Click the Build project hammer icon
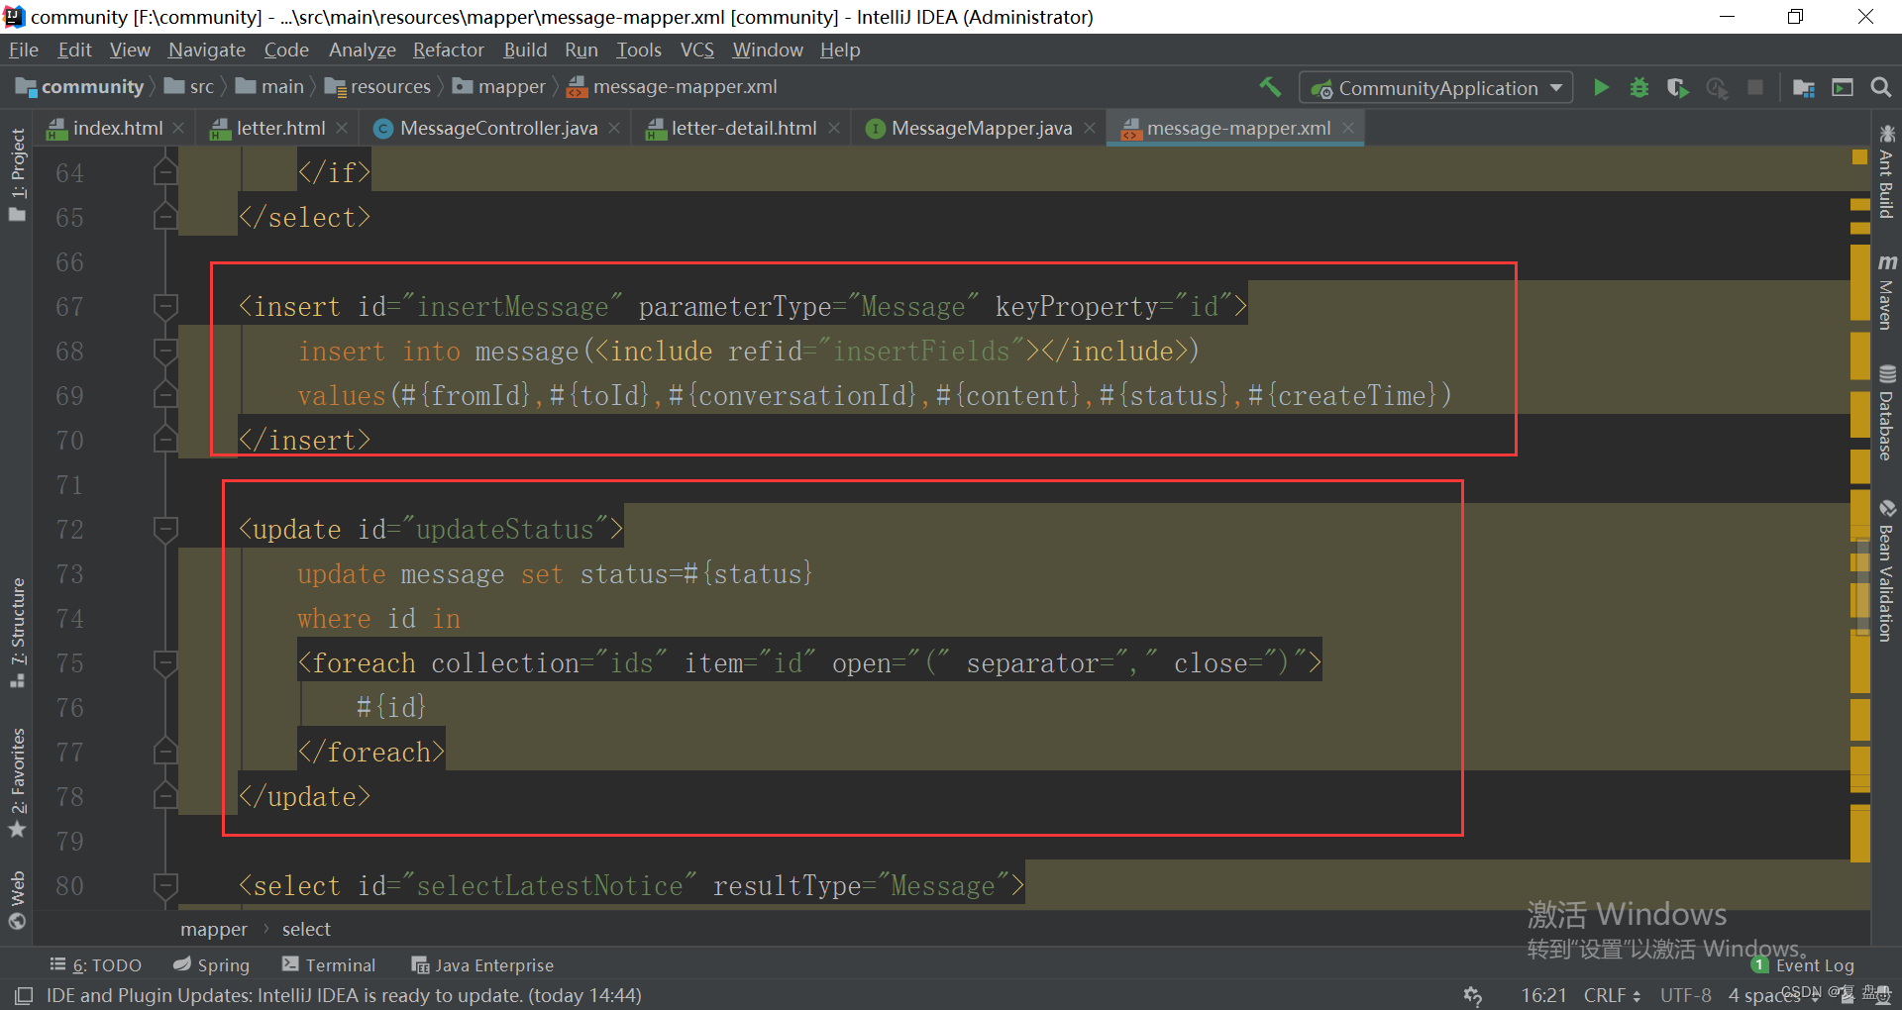This screenshot has height=1010, width=1902. [1270, 87]
